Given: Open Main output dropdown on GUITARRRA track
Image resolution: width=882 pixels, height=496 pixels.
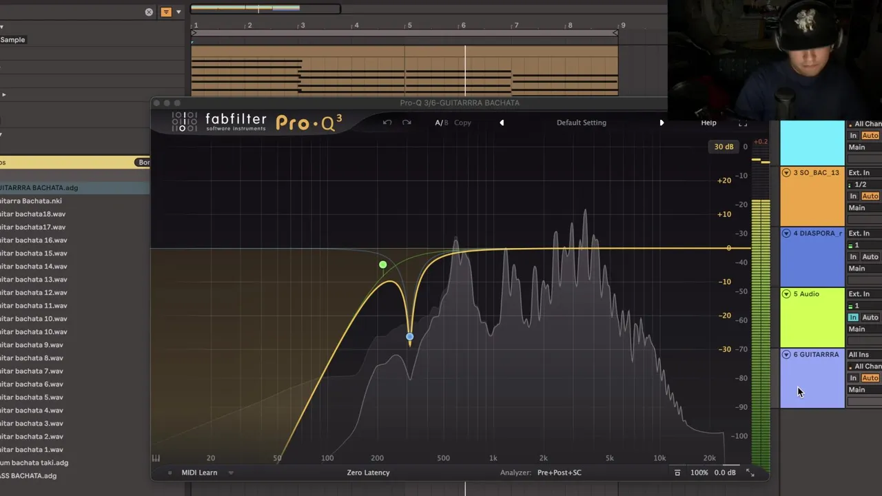Looking at the screenshot, I should (864, 390).
